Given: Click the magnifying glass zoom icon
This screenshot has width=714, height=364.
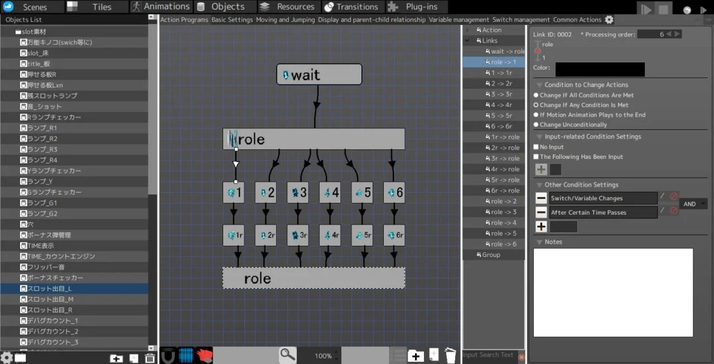Looking at the screenshot, I should 288,355.
